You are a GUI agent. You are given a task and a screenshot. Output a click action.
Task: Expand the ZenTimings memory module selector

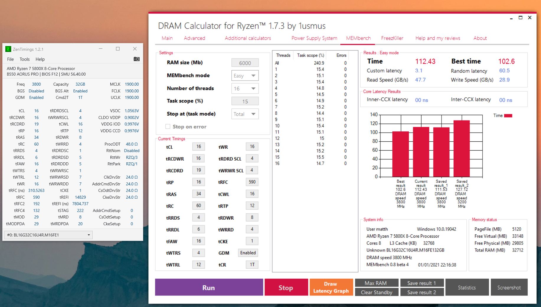click(48, 235)
